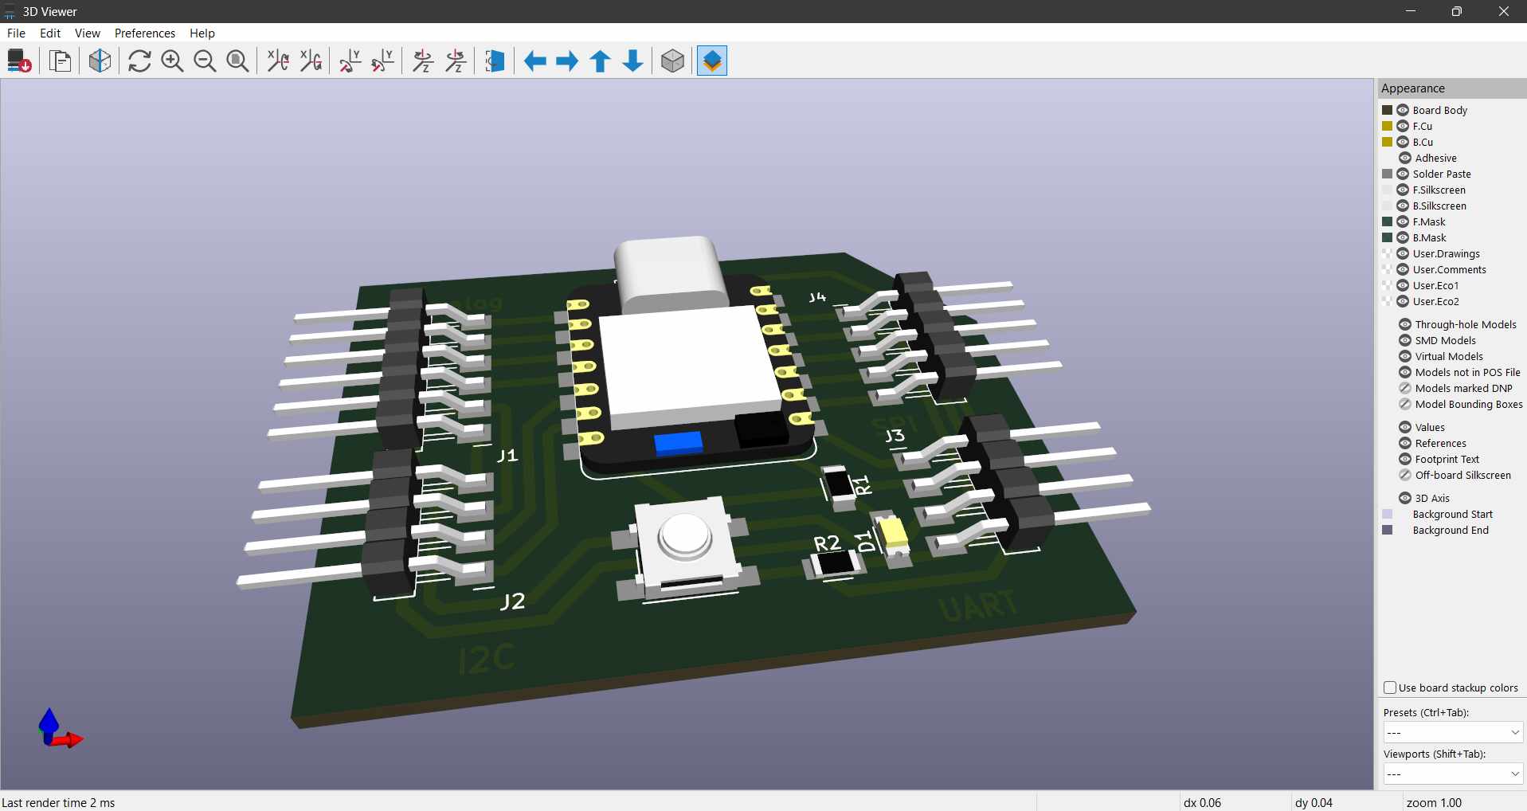This screenshot has height=811, width=1527.
Task: Rotate the board around Z axis
Action: click(421, 61)
